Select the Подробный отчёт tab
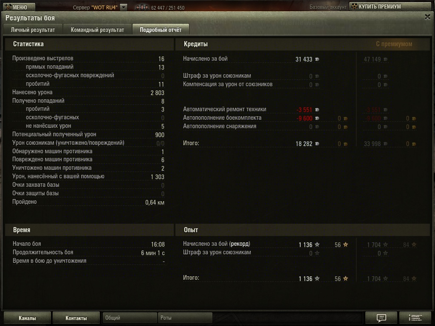The height and width of the screenshot is (326, 435). 161,30
